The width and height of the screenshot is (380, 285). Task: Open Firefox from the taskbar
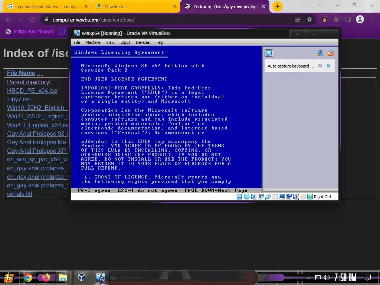(46, 278)
